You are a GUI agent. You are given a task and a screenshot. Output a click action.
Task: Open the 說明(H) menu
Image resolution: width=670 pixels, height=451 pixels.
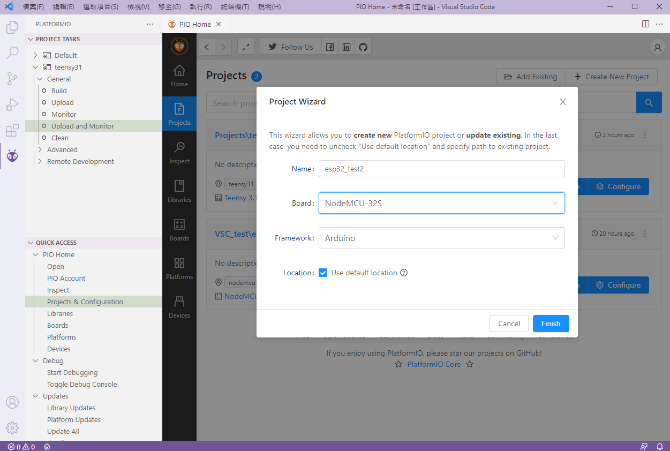269,7
